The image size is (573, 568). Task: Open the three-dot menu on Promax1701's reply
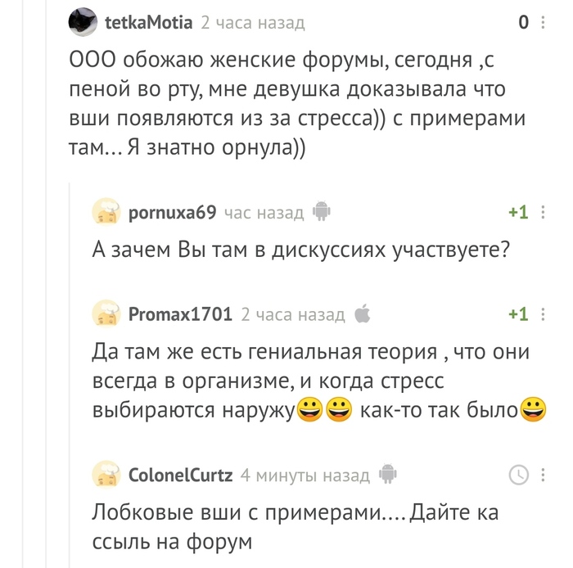[542, 314]
